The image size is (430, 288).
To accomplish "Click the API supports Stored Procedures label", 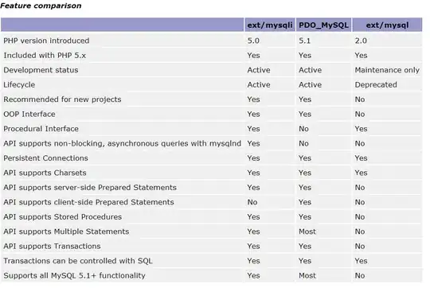I will [x=63, y=216].
